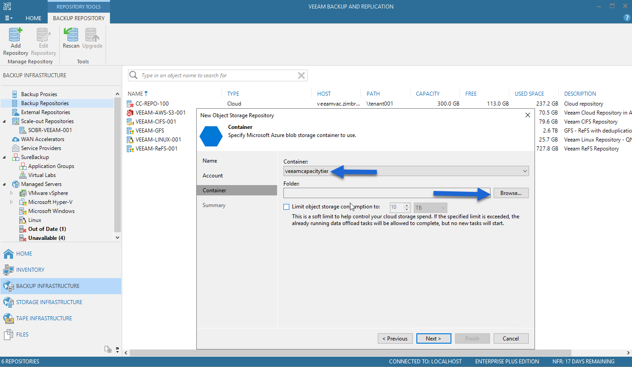Click the Service Providers tree icon
This screenshot has width=632, height=367.
pyautogui.click(x=15, y=148)
